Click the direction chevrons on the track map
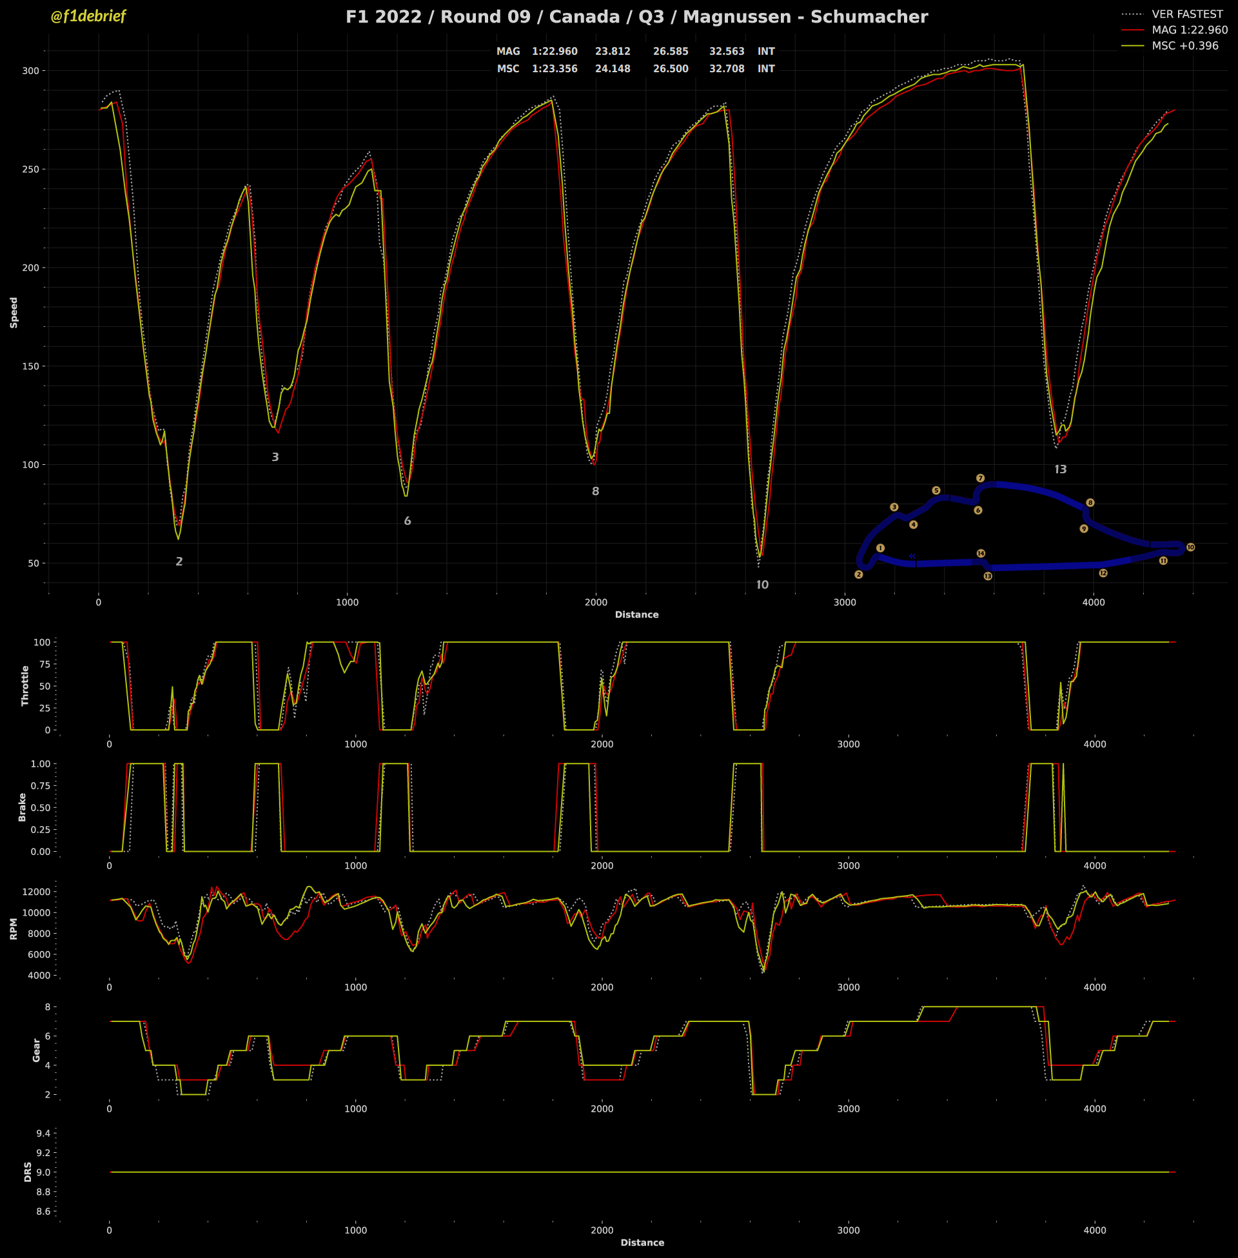The image size is (1238, 1258). [x=912, y=556]
